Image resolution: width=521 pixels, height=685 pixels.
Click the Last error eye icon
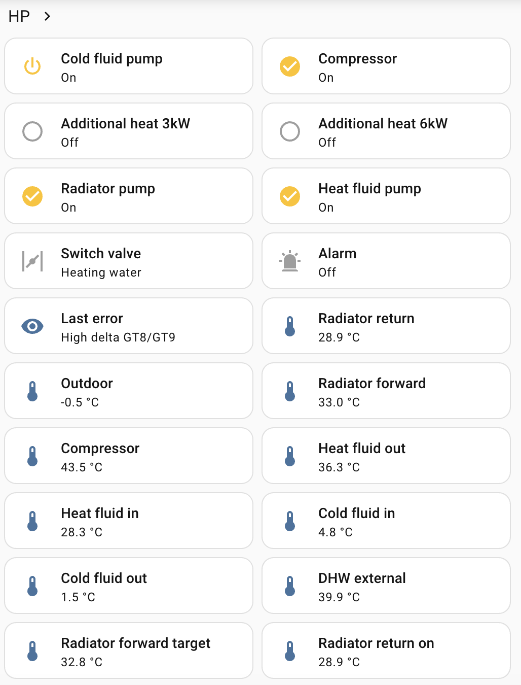(x=32, y=326)
